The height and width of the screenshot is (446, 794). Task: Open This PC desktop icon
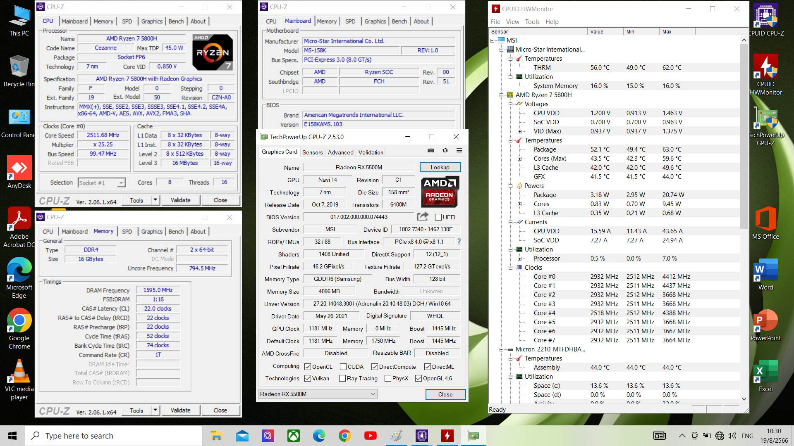pos(19,21)
